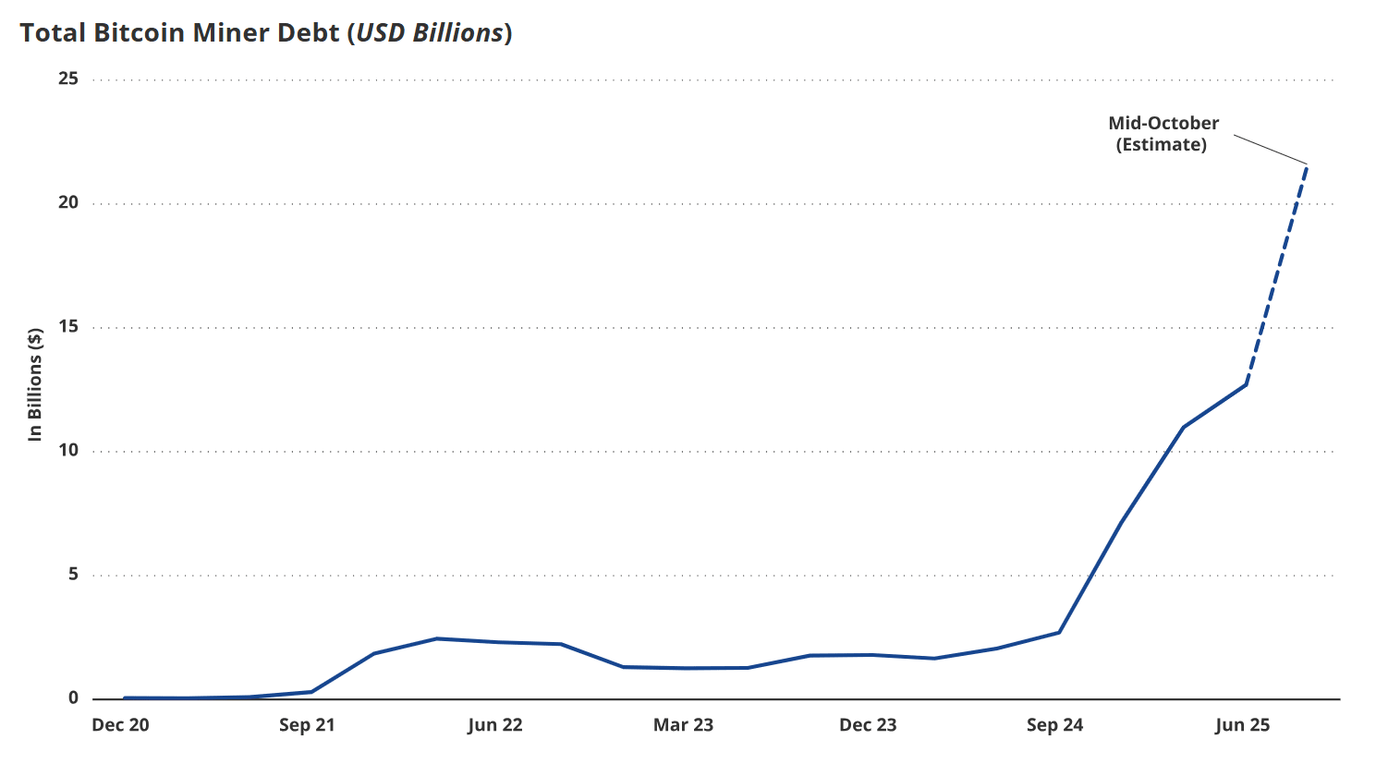
Task: Click the 'Mid-October (Estimate)' annotation text
Action: click(1163, 134)
